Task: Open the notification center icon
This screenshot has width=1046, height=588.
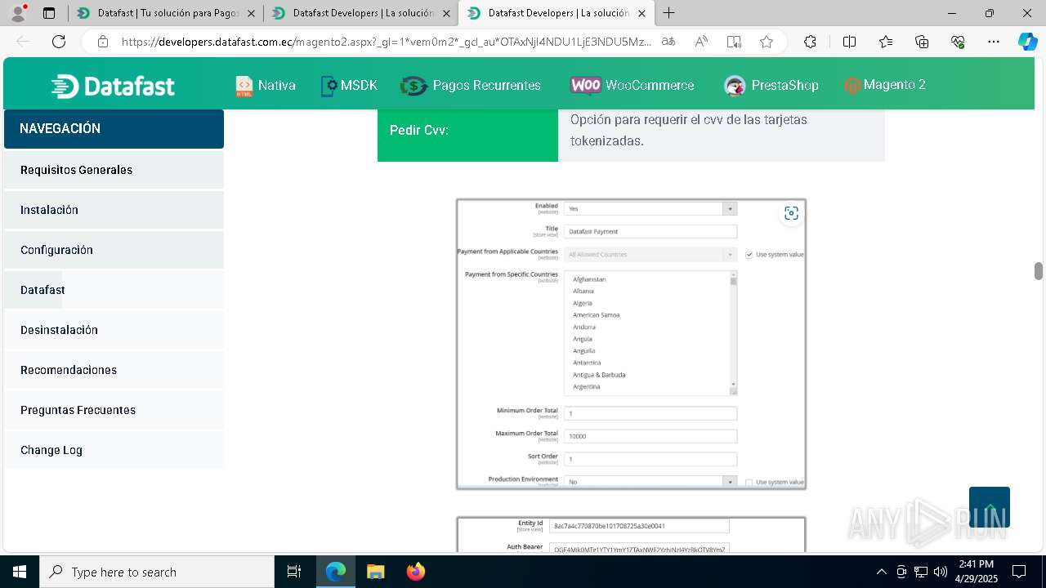Action: 1019,572
